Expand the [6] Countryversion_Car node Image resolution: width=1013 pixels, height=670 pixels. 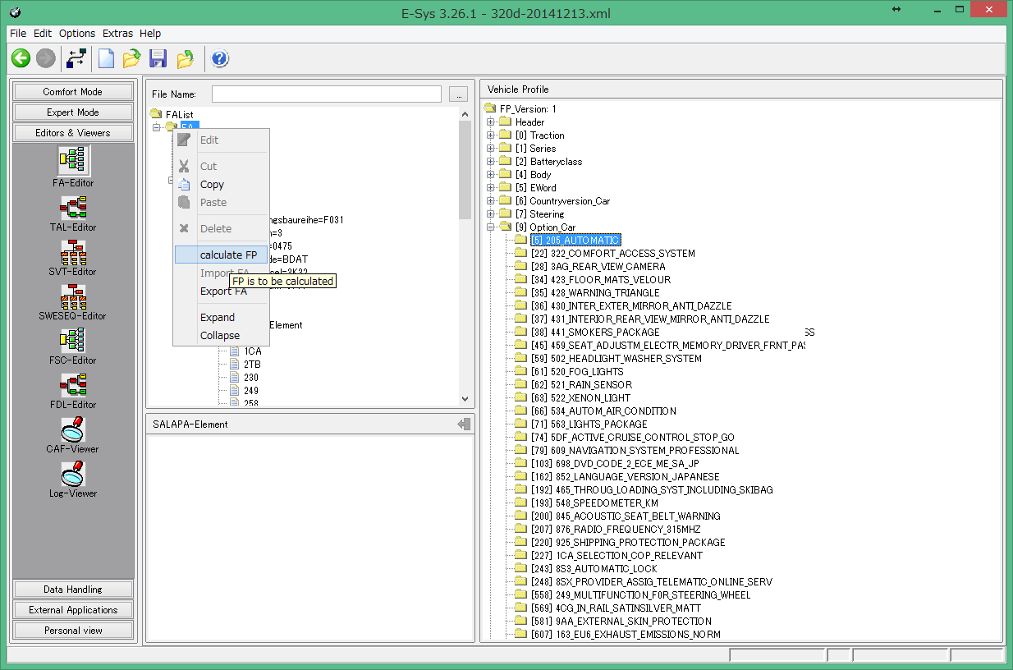pyautogui.click(x=491, y=201)
